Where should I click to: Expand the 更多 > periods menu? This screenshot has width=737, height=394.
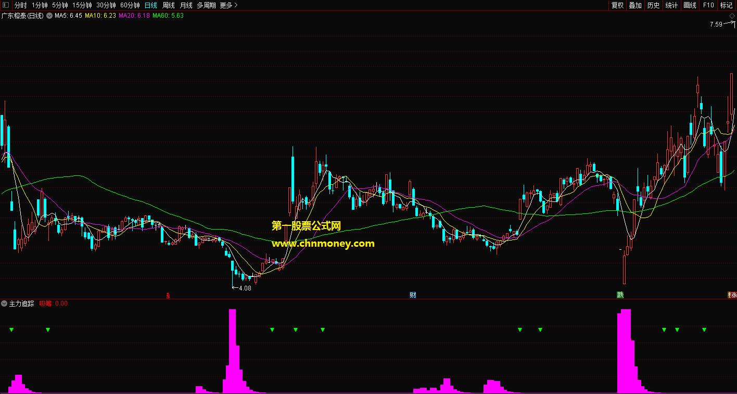228,5
